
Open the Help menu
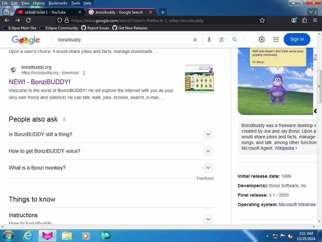[87, 3]
